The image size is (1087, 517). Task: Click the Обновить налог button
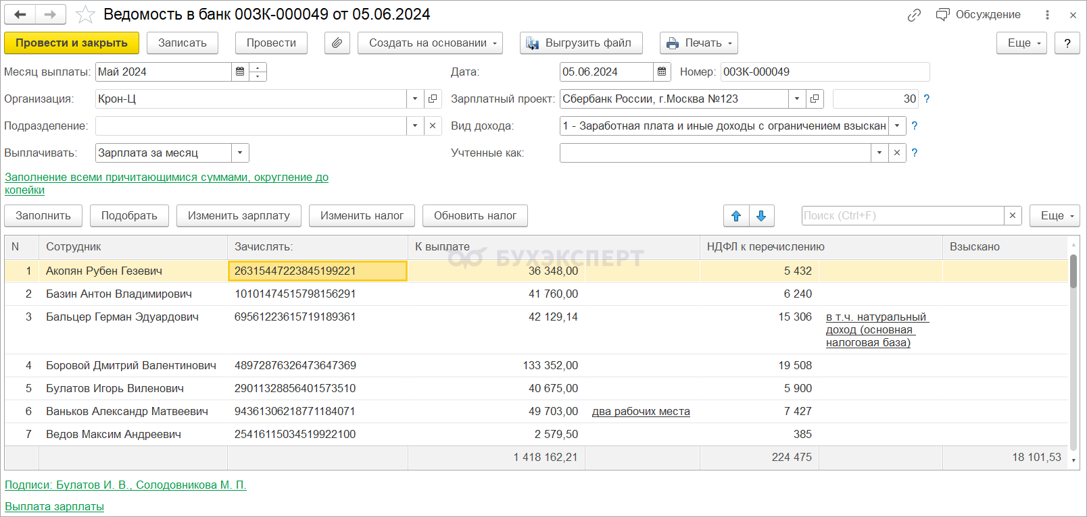(475, 216)
